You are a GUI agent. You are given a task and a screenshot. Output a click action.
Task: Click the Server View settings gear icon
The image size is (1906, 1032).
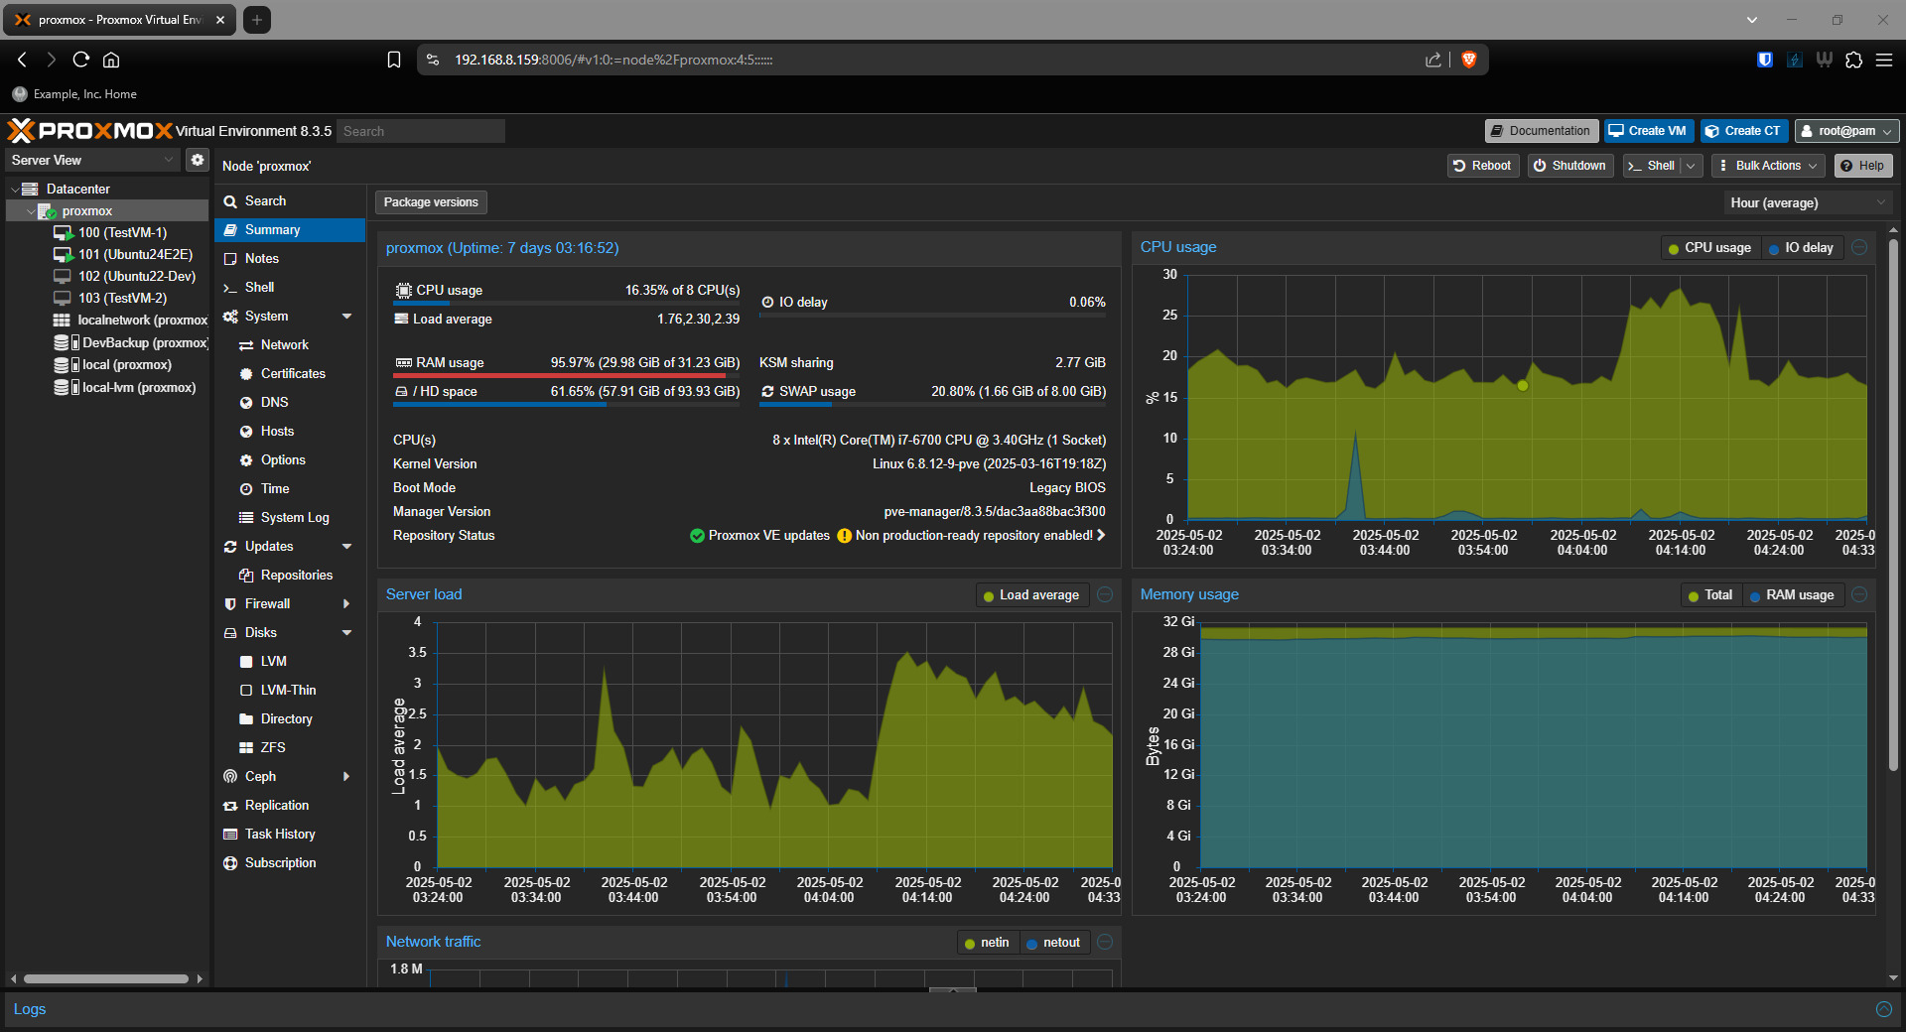[x=198, y=160]
